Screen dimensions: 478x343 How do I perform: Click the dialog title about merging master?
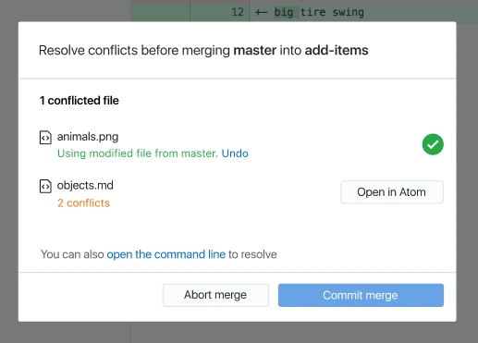[203, 50]
